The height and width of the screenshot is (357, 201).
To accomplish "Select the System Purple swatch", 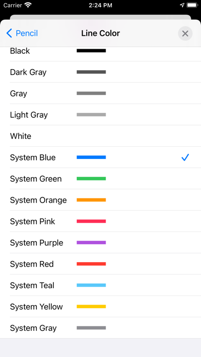I will click(91, 243).
